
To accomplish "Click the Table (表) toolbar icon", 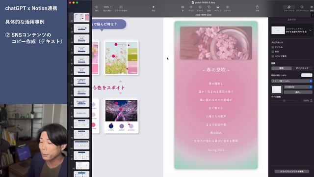I will pos(183,7).
